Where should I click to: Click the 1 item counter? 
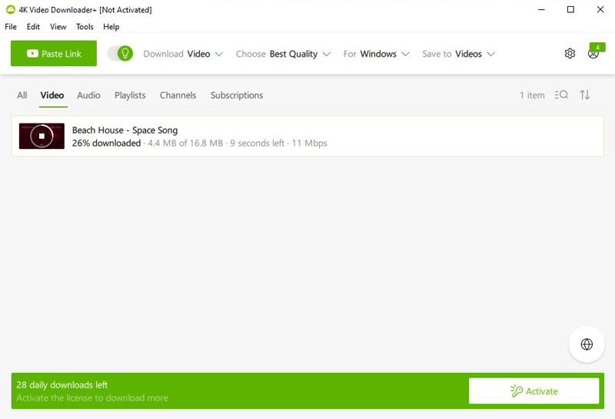click(532, 95)
